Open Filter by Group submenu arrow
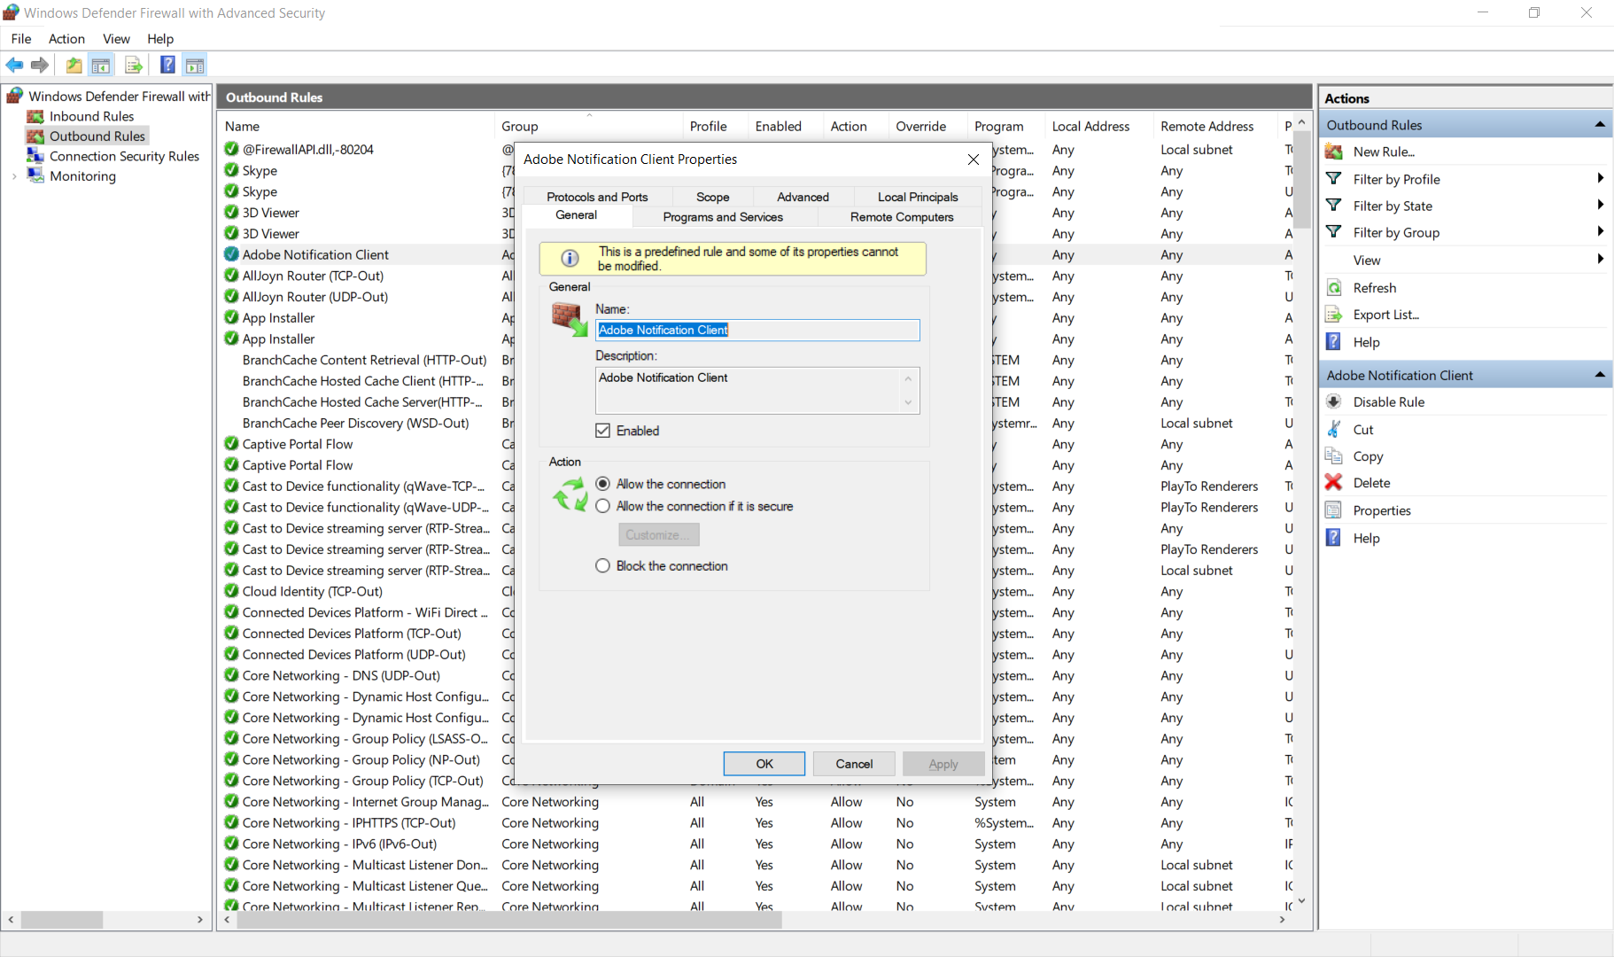 click(x=1600, y=232)
